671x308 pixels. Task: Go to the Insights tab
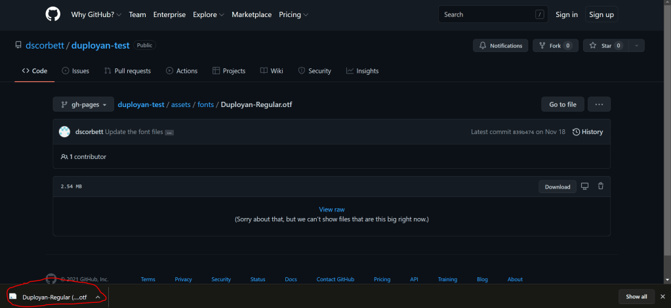362,71
